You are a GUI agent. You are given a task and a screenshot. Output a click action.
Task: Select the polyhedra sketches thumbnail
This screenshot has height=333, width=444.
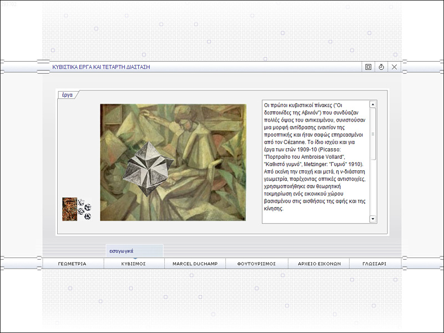click(x=85, y=210)
